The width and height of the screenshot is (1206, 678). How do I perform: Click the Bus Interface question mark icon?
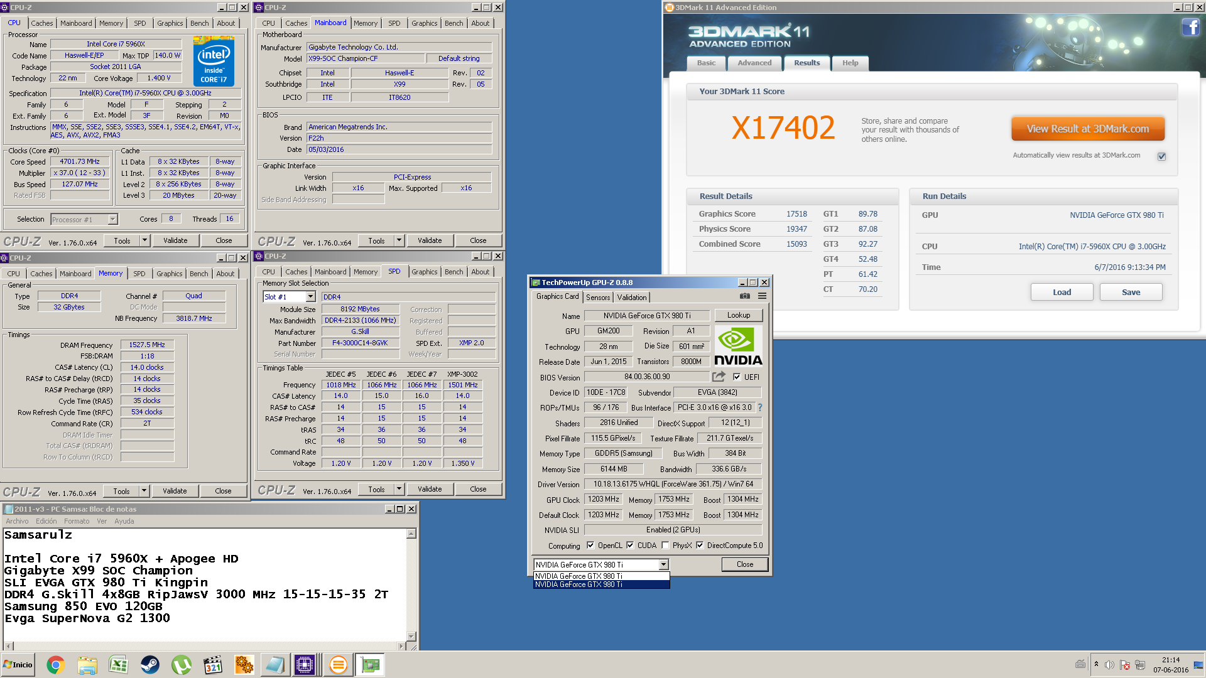[760, 407]
